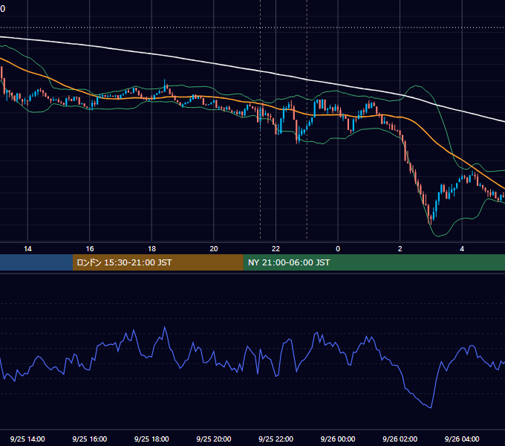Click the lowest point of the blue oscillator line
Viewport: 505px width, 446px height.
click(x=431, y=407)
